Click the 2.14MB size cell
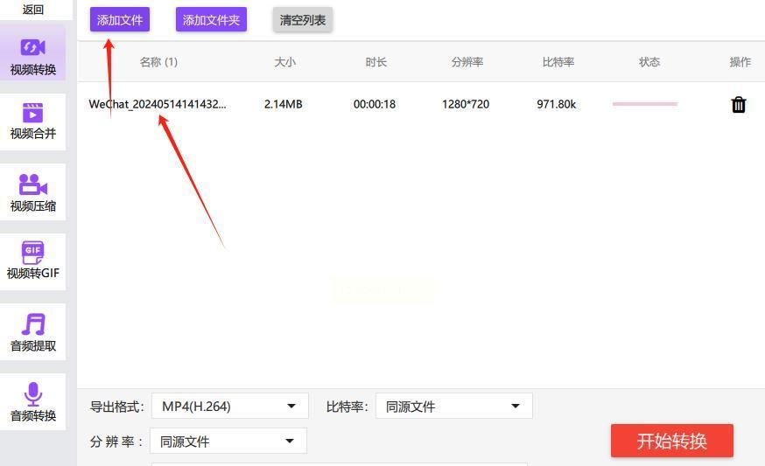765x466 pixels. (283, 104)
